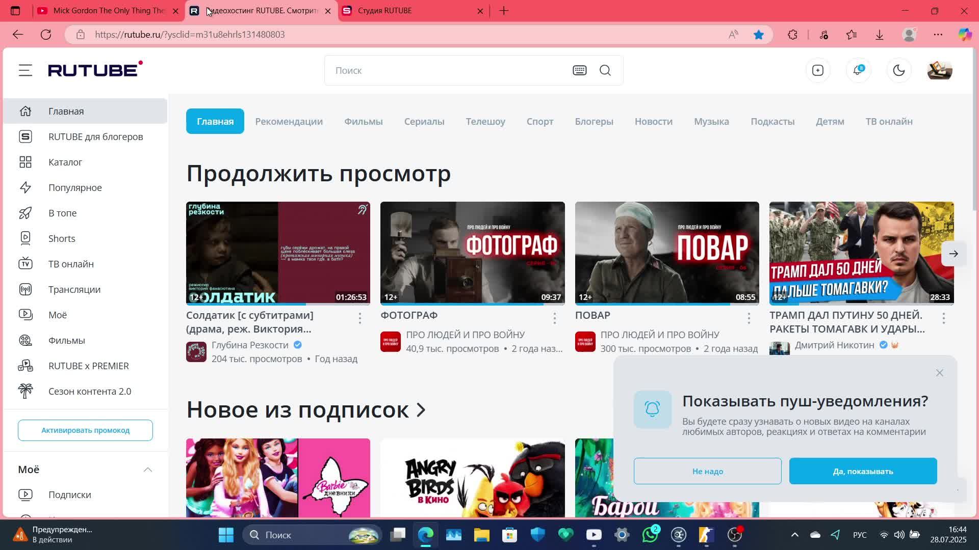
Task: Click the upload video plus icon
Action: click(x=817, y=70)
